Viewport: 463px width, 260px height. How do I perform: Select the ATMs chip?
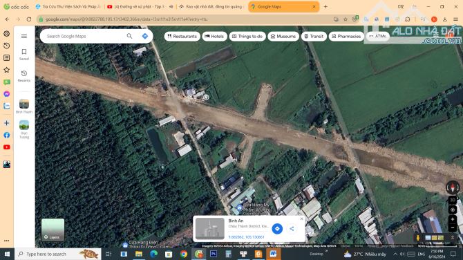tap(378, 37)
